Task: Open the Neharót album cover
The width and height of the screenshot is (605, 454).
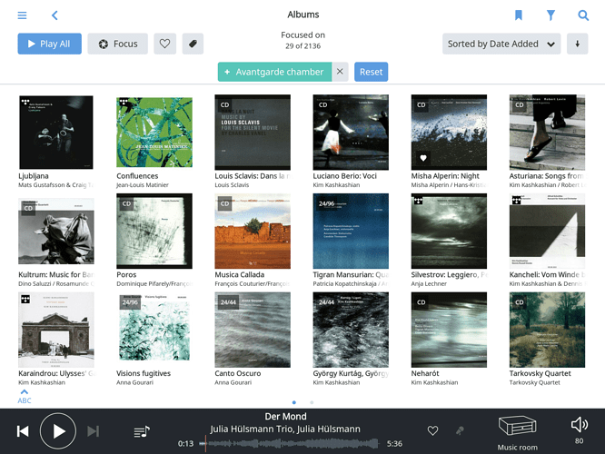Action: point(449,330)
